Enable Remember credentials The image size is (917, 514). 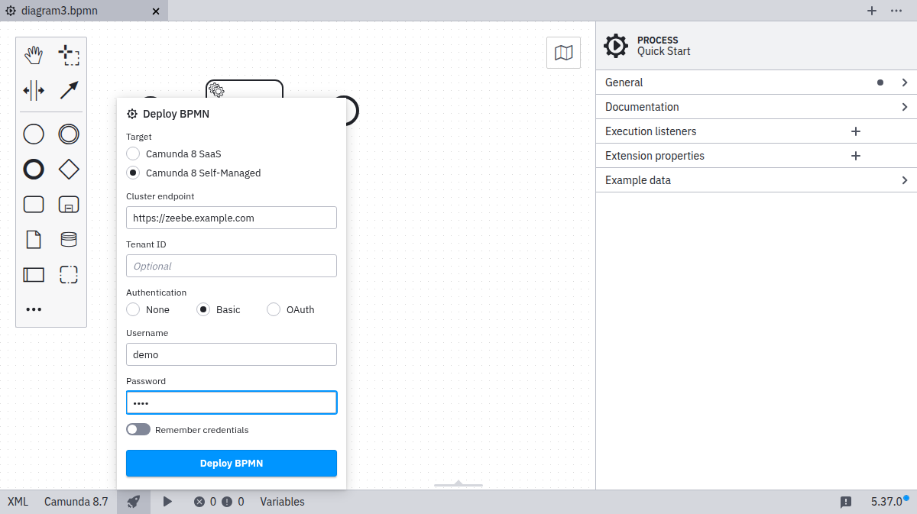click(x=138, y=429)
